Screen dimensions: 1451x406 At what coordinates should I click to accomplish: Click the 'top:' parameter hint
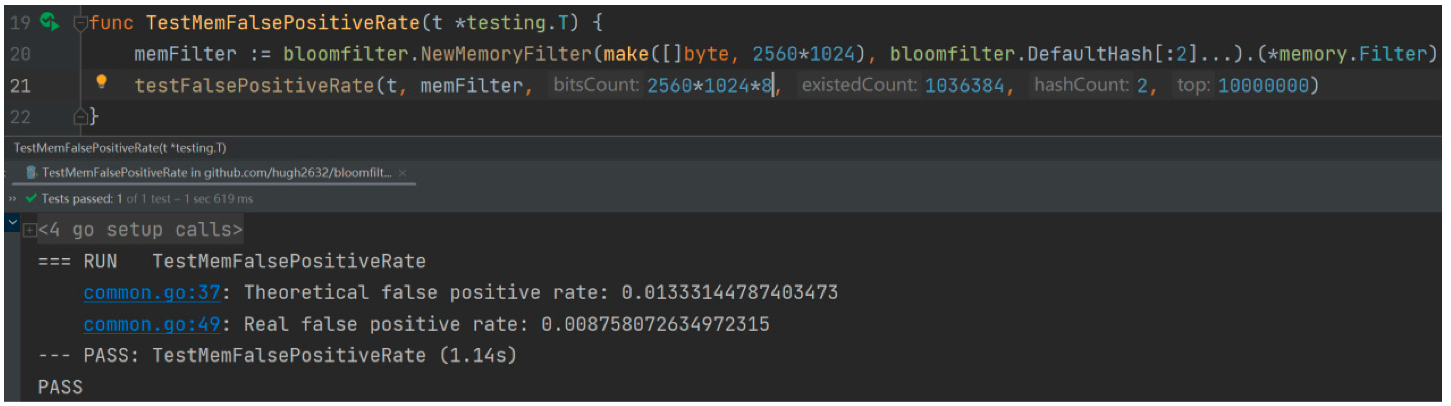coord(1194,85)
